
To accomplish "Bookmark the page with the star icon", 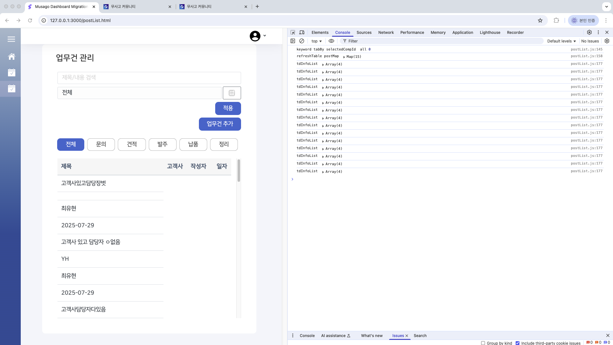I will (x=540, y=20).
